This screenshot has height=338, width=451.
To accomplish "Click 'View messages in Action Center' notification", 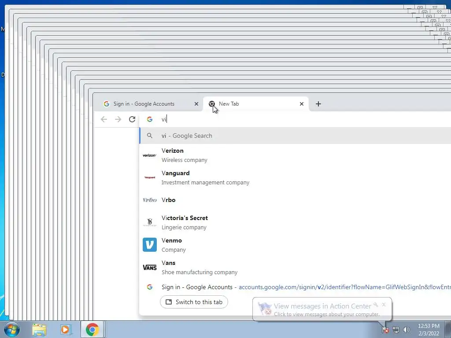I will pyautogui.click(x=322, y=306).
